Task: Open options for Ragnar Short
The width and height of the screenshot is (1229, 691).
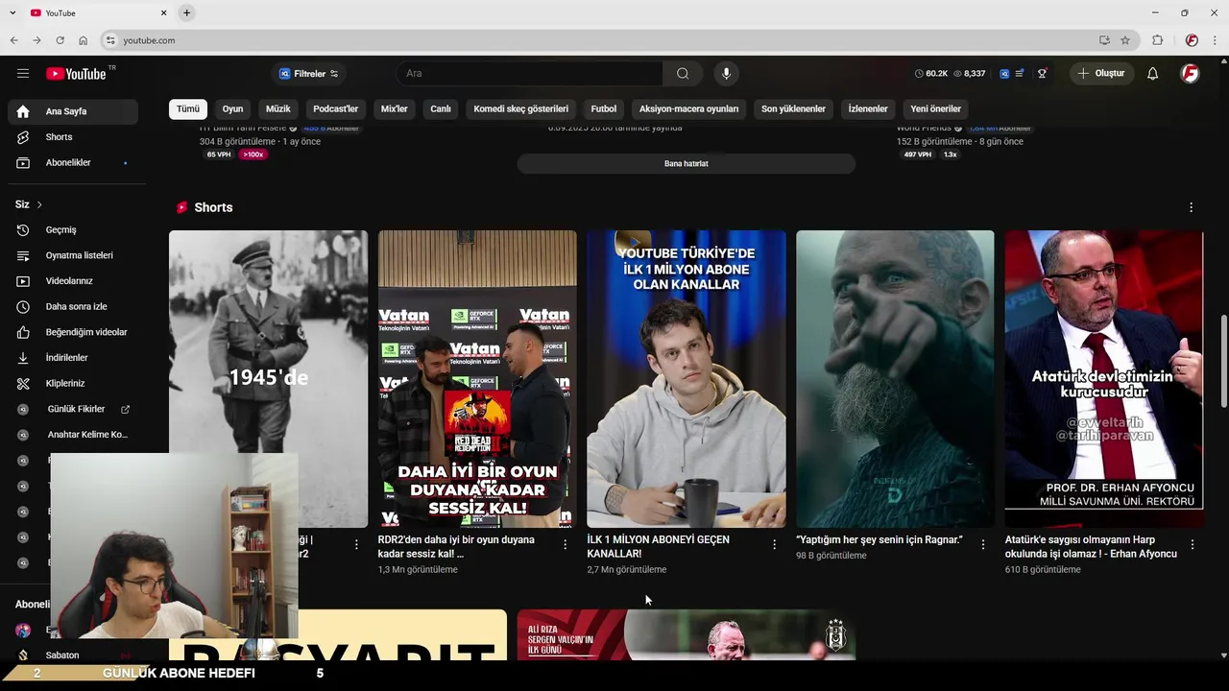Action: [x=982, y=544]
